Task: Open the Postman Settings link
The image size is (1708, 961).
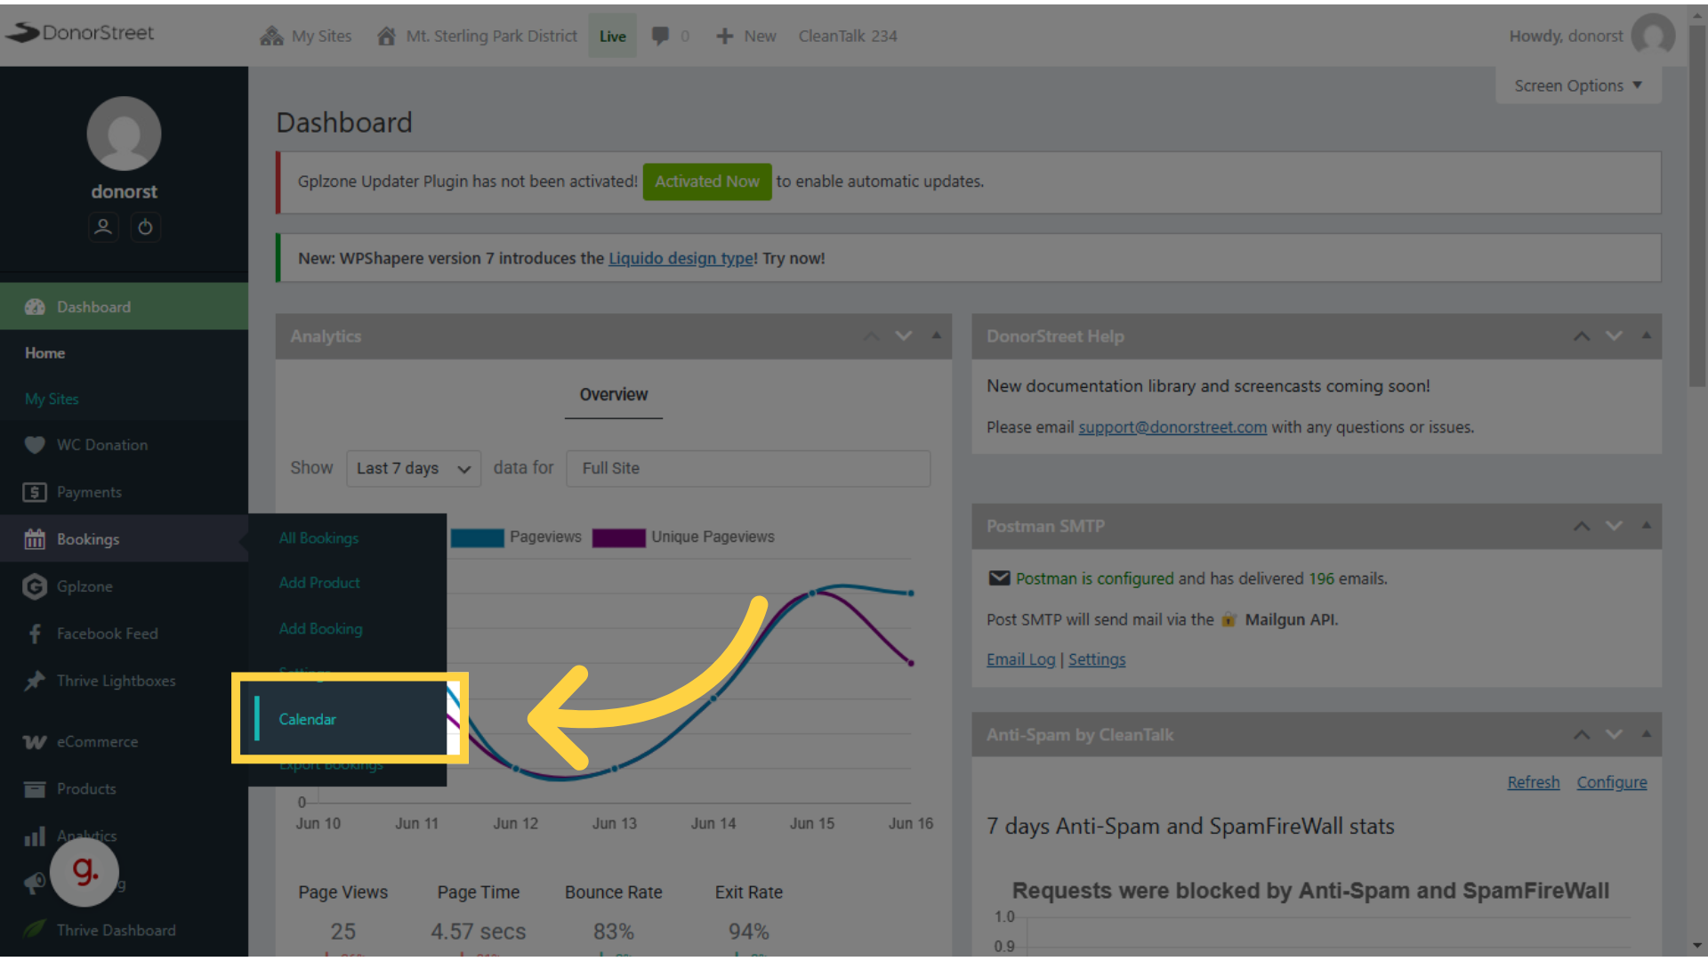Action: [1097, 660]
